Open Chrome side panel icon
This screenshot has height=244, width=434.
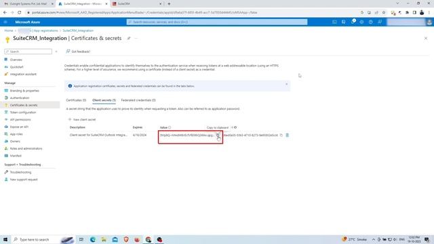pos(414,12)
